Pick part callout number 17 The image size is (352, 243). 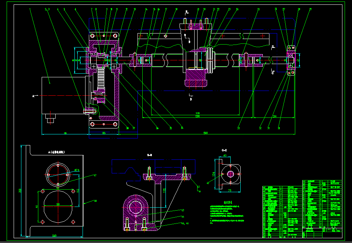tap(166, 10)
